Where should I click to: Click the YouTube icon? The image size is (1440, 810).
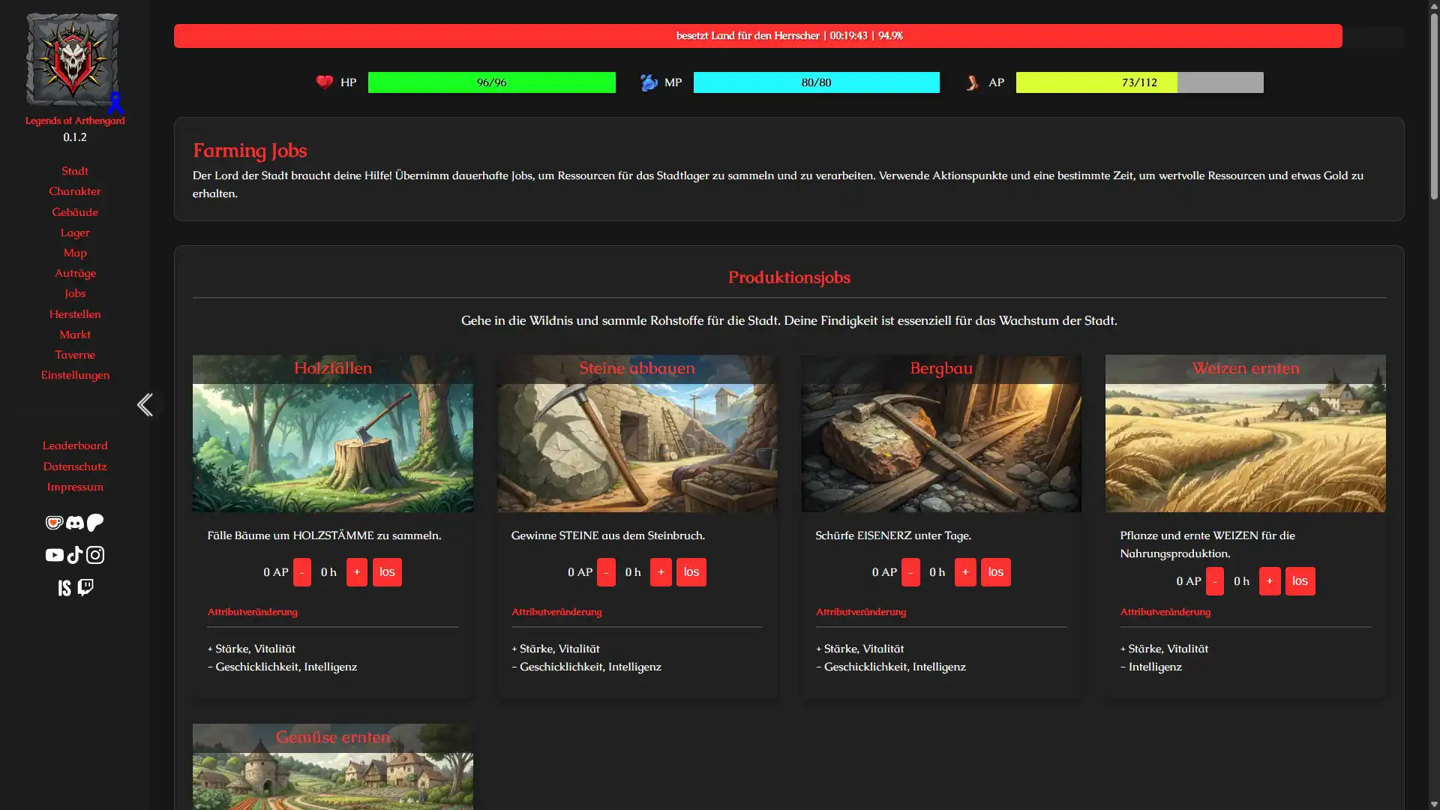coord(54,555)
